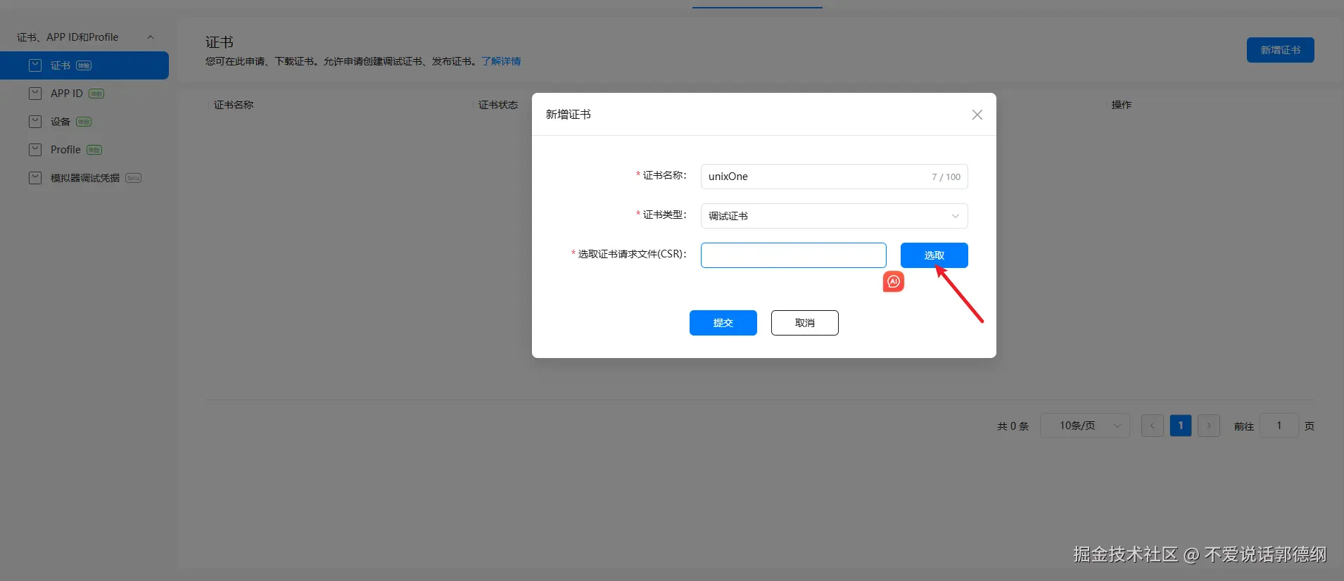The height and width of the screenshot is (581, 1344).
Task: Open the 证书类型 dropdown
Action: [834, 216]
